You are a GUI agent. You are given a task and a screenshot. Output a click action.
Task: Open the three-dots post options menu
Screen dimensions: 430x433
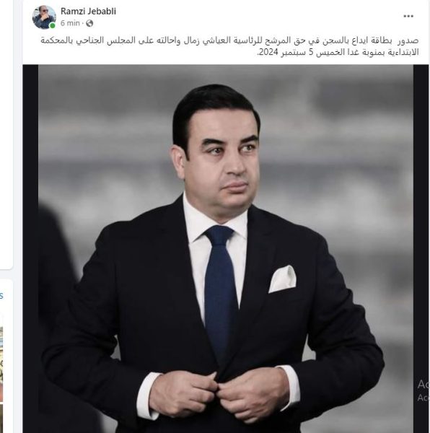tap(408, 16)
